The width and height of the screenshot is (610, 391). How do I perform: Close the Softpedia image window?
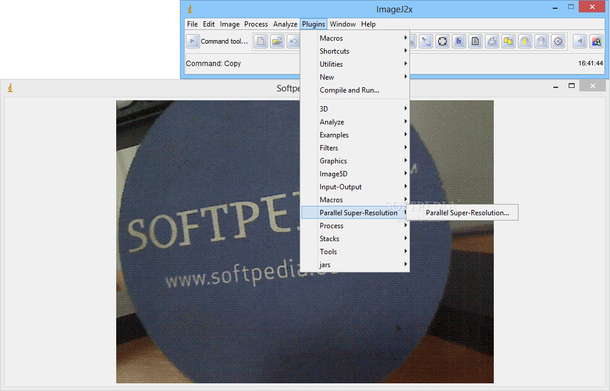[592, 86]
